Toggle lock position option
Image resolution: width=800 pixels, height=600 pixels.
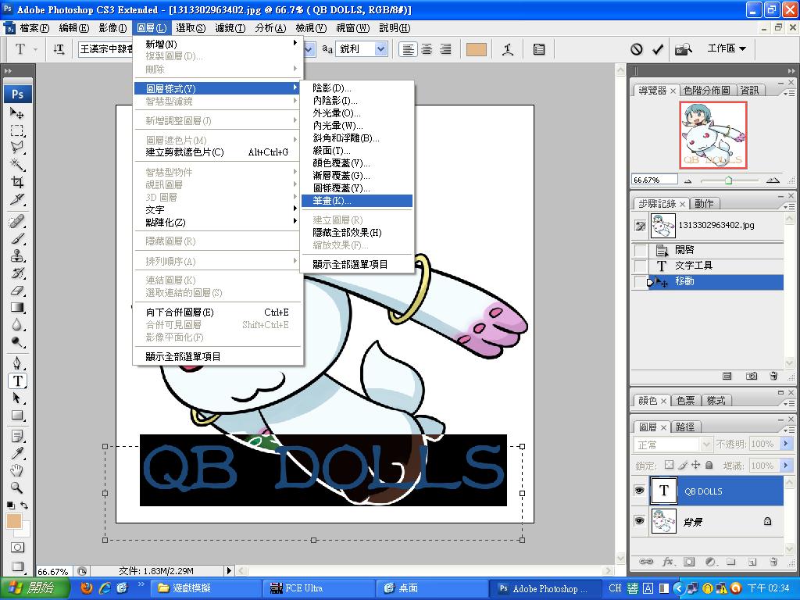695,465
